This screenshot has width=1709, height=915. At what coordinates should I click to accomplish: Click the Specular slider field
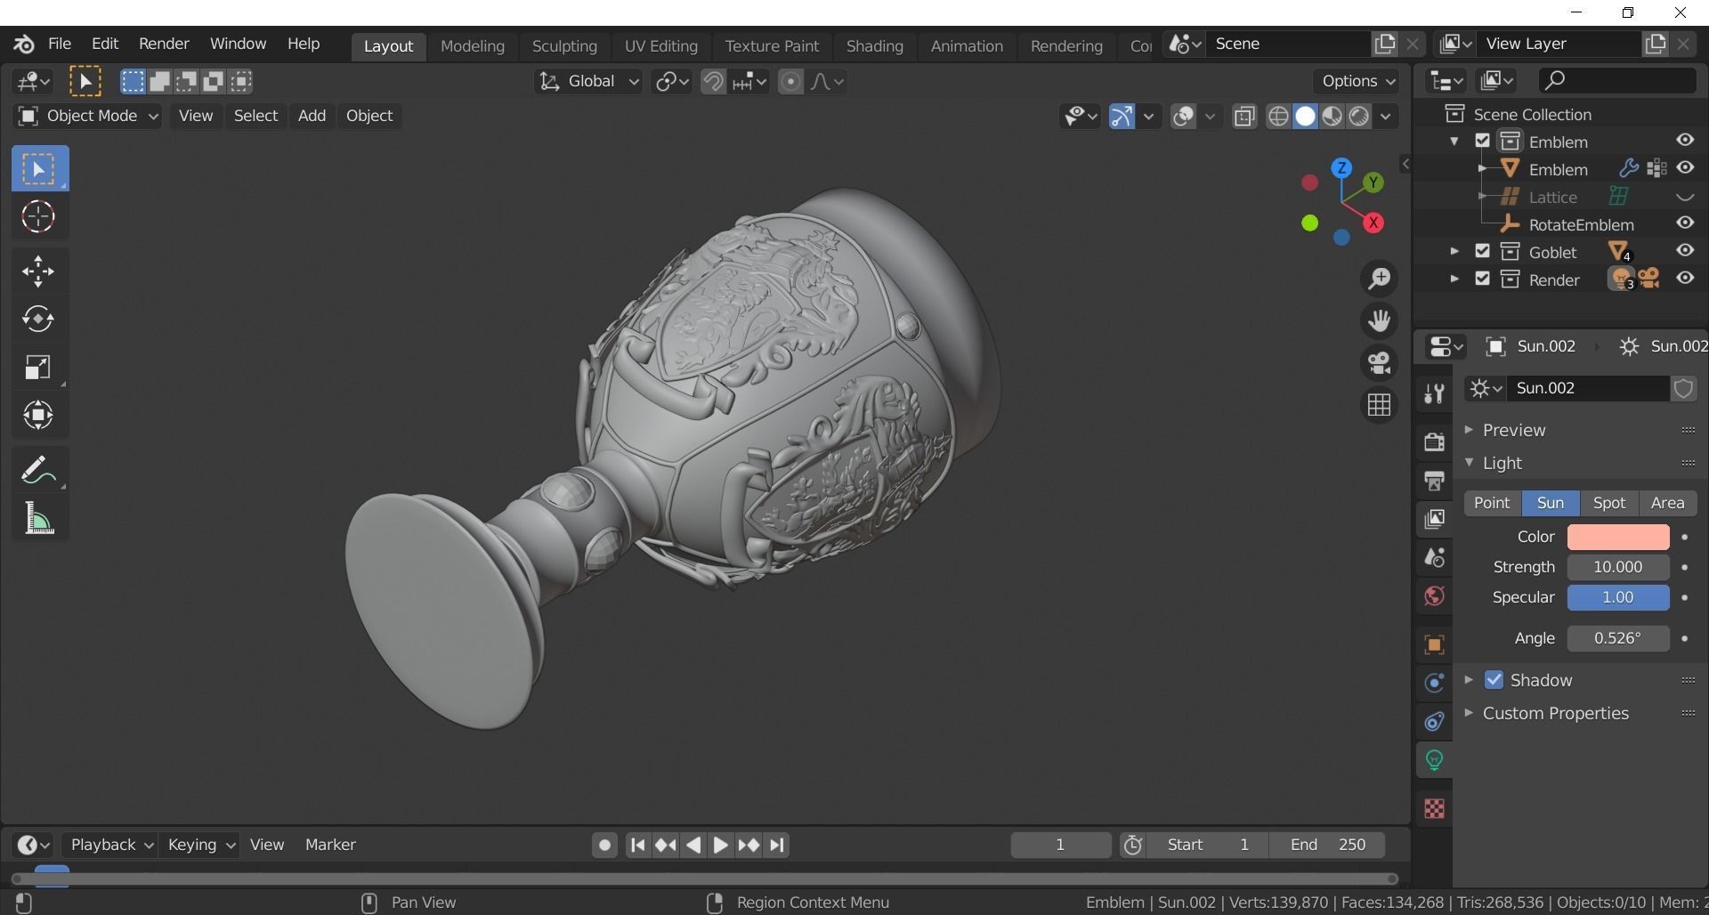1618,597
